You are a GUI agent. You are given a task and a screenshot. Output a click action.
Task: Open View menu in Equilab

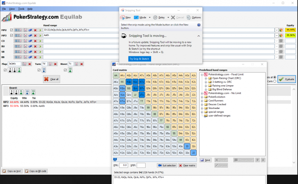click(12, 9)
